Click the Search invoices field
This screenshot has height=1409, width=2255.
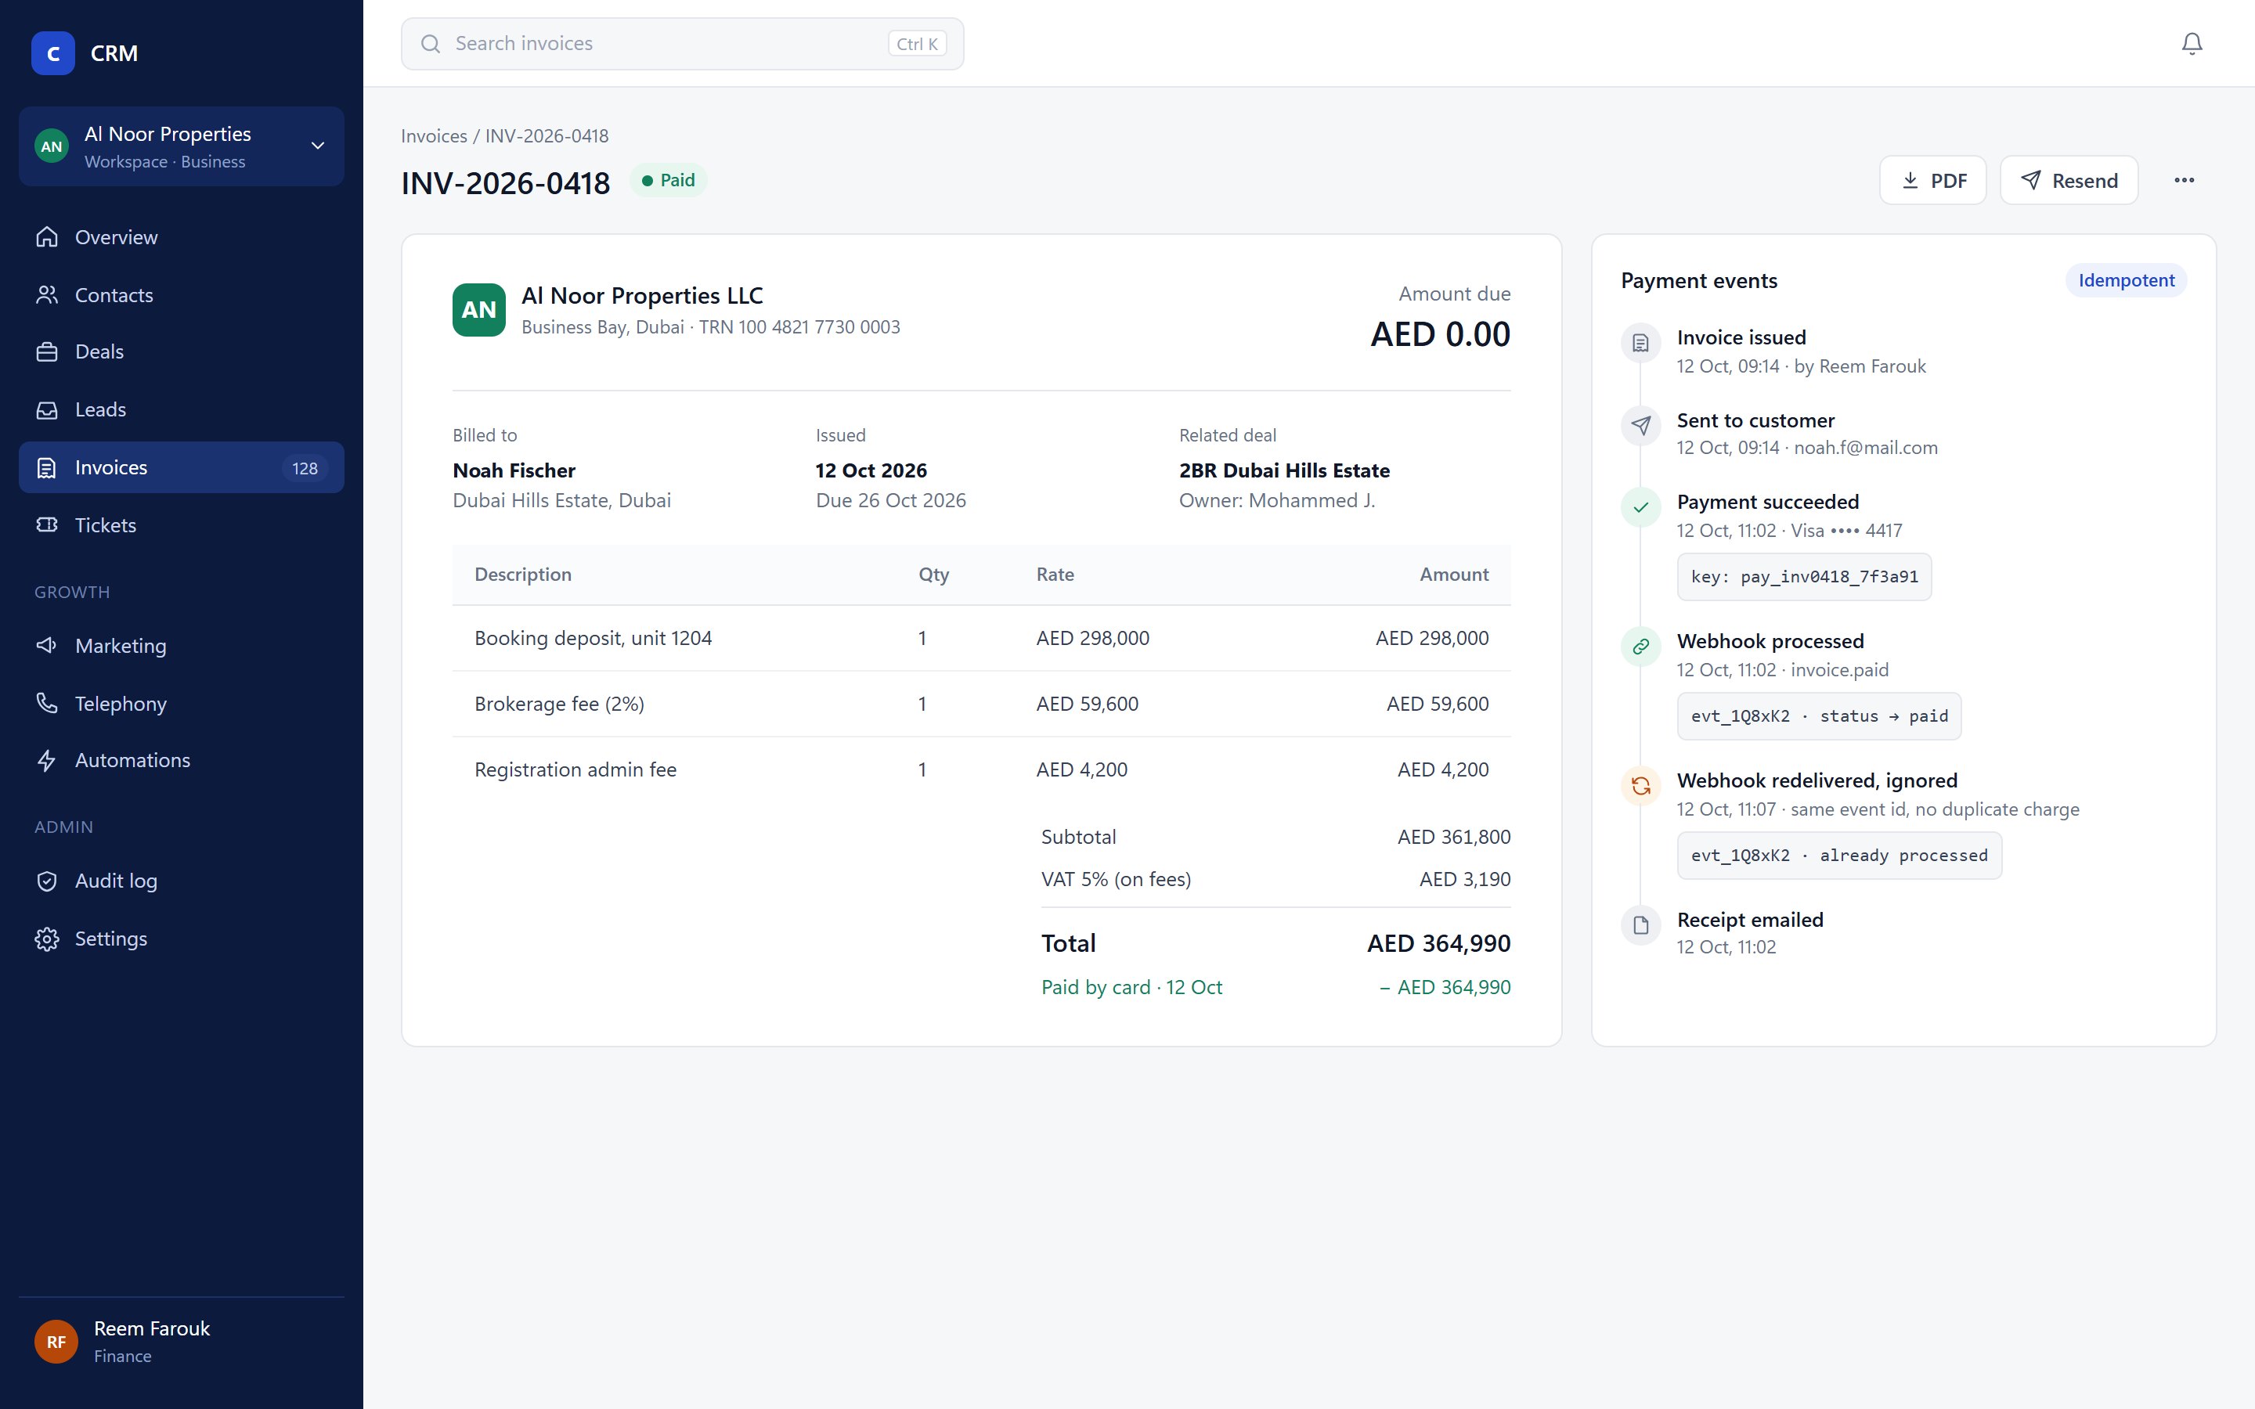click(682, 44)
